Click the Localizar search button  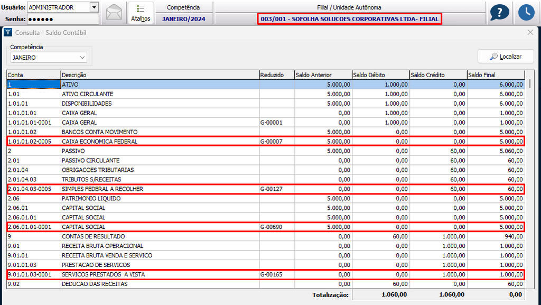(x=506, y=57)
